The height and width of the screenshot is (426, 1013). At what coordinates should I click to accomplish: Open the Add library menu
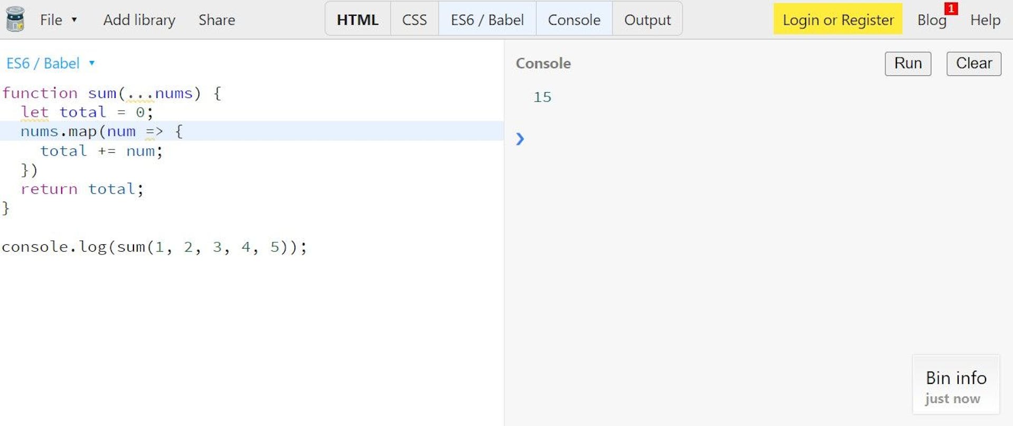tap(139, 20)
